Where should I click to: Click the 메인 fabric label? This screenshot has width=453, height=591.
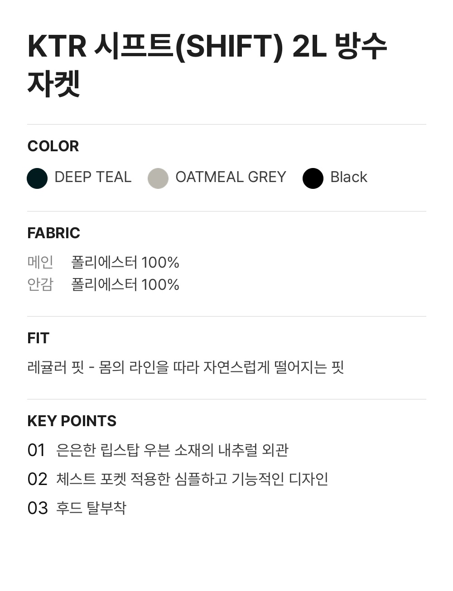click(x=40, y=262)
